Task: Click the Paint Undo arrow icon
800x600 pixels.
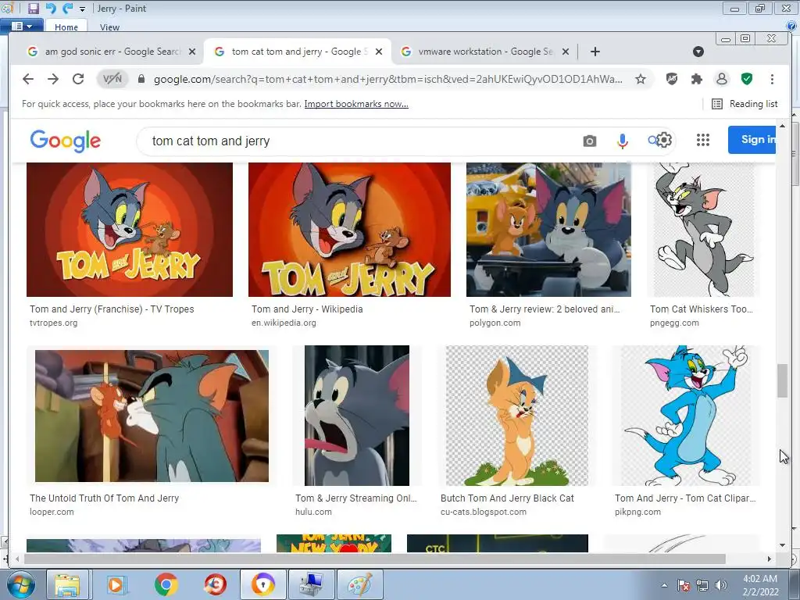Action: point(51,8)
